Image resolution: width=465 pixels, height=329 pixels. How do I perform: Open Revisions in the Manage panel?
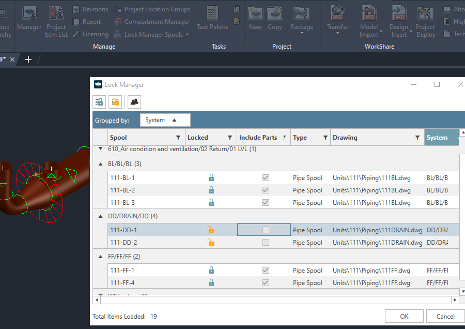pos(90,9)
